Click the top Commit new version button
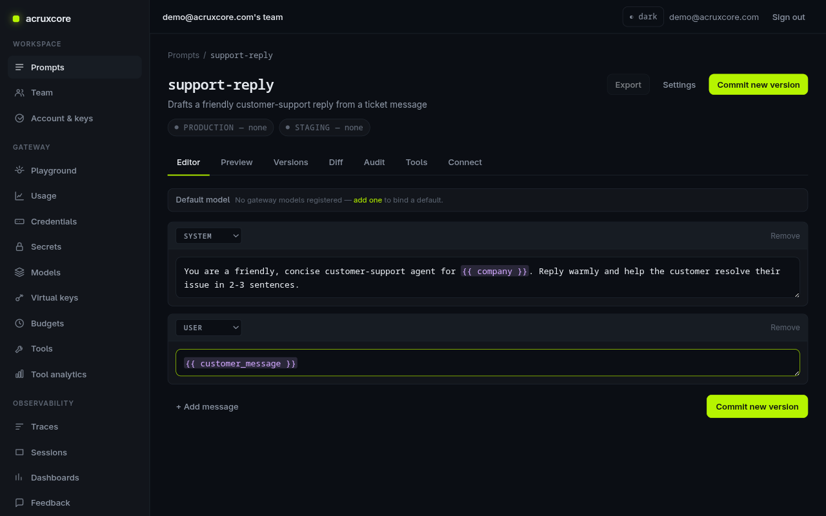826x516 pixels. [x=758, y=84]
